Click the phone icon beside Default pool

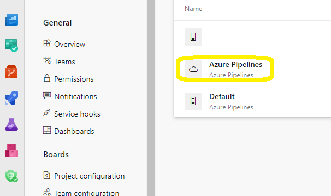click(193, 101)
